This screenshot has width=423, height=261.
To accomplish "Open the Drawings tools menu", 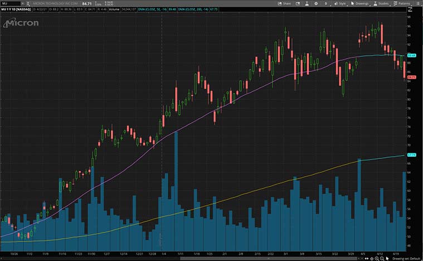I will tap(361, 3).
